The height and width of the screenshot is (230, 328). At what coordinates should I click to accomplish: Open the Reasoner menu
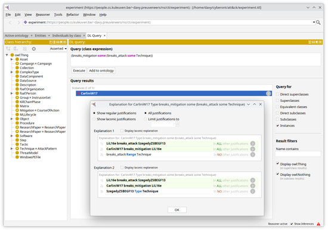(43, 15)
